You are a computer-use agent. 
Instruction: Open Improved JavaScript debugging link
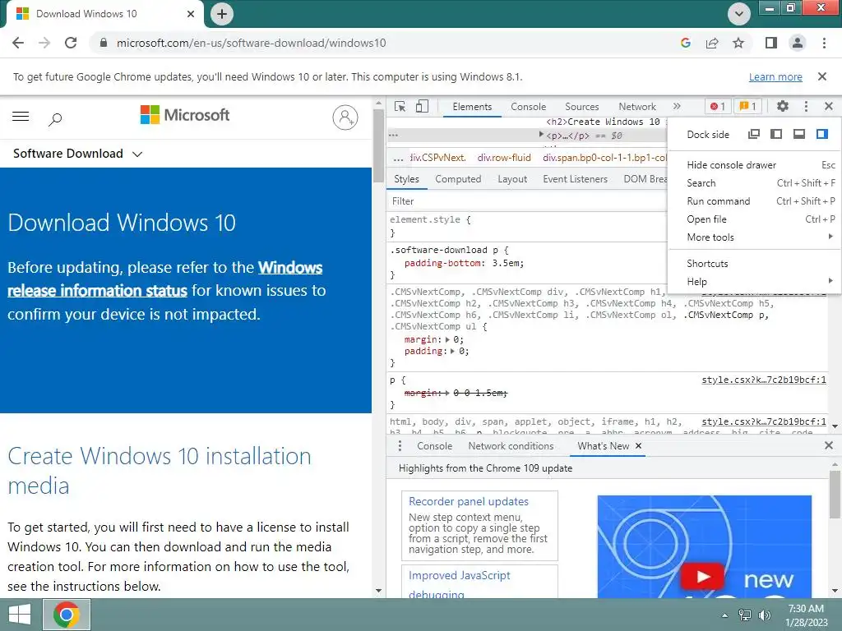coord(459,584)
